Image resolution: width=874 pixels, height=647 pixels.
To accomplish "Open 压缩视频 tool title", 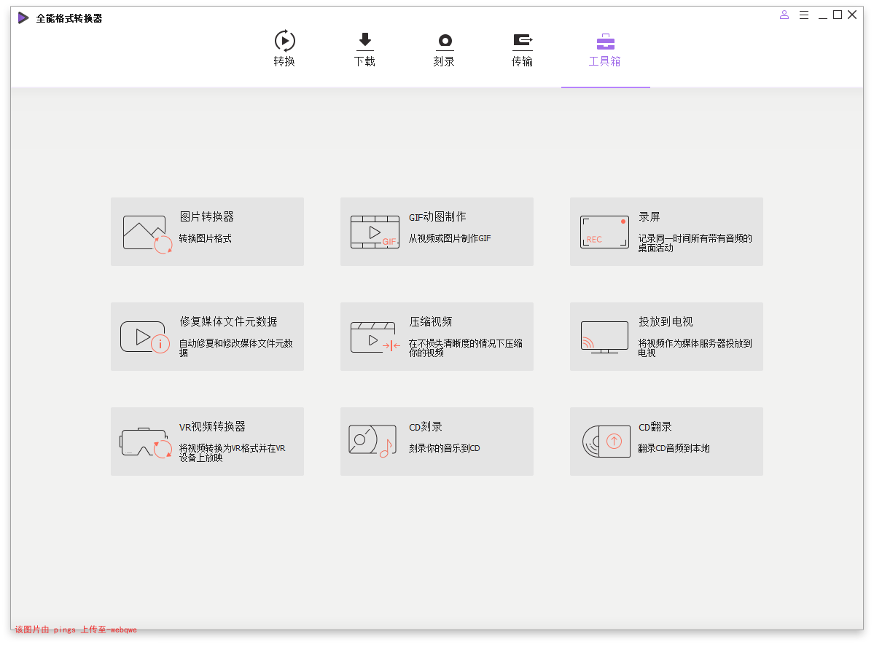I will coord(431,321).
